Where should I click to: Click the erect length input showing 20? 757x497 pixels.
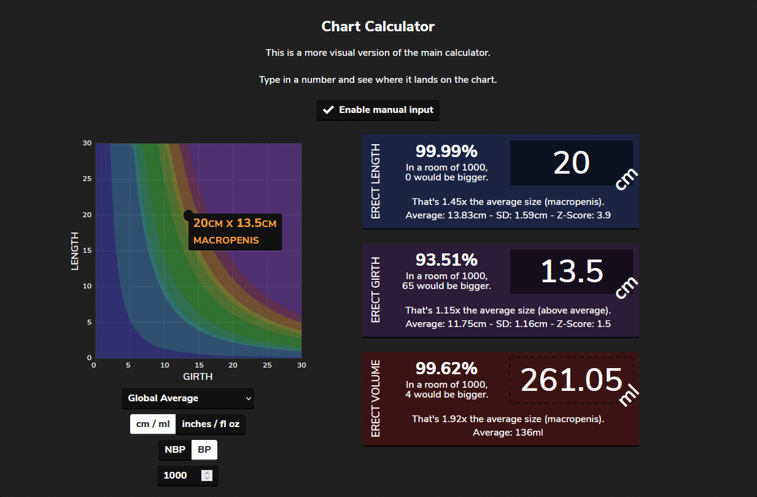(x=572, y=163)
